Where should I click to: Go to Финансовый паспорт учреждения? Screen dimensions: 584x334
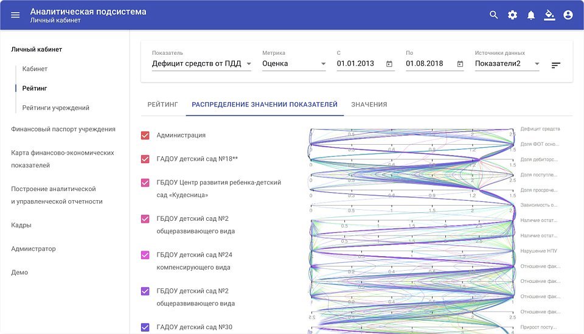(63, 129)
